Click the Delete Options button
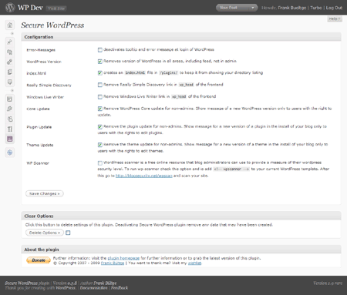This screenshot has height=295, width=347. tap(45, 233)
